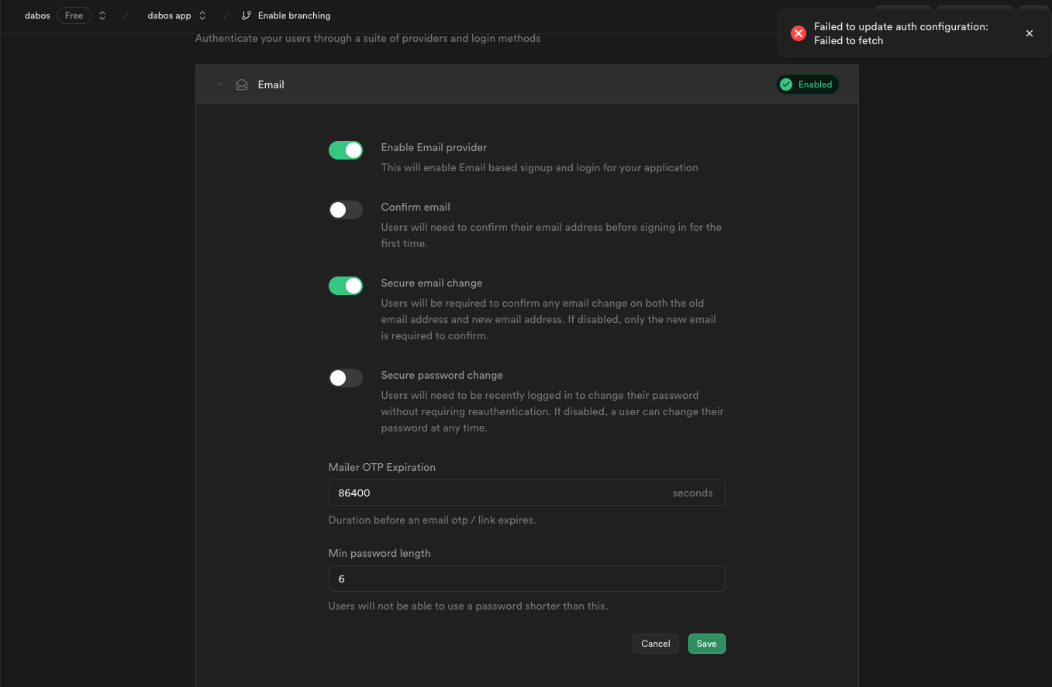1052x687 pixels.
Task: Dismiss the failed auth configuration toast
Action: click(x=1029, y=33)
